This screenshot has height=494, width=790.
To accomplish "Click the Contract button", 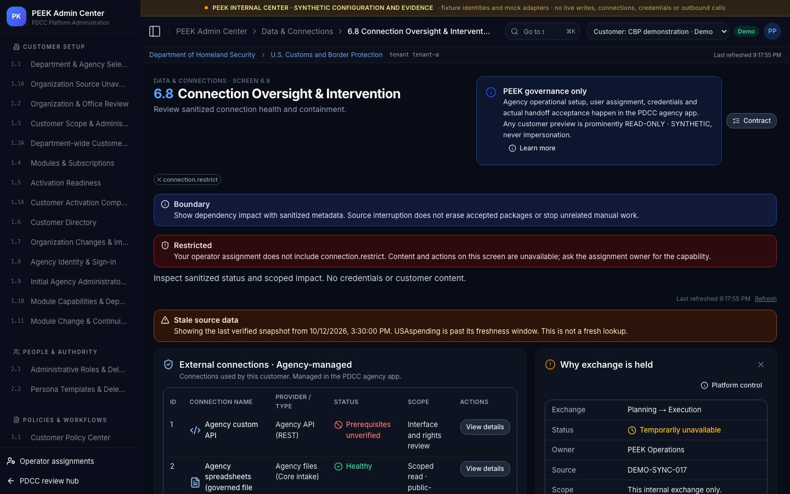I will (751, 121).
